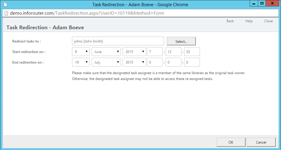Click the start minutes field showing 12
This screenshot has height=150, width=281.
tap(174, 52)
